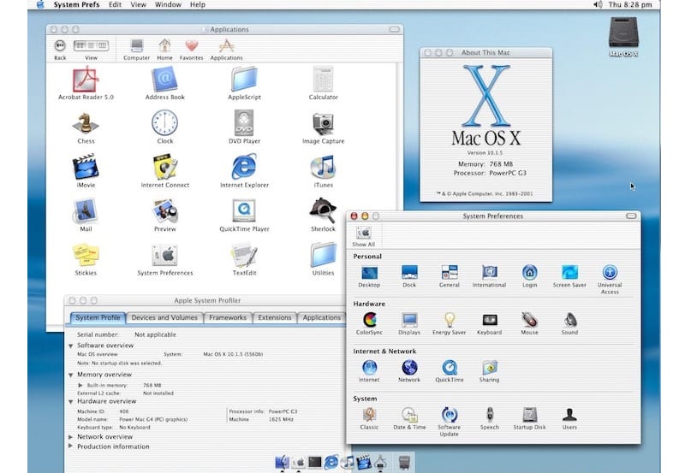
Task: Launch QuickTime Player from Applications
Action: coord(244,210)
